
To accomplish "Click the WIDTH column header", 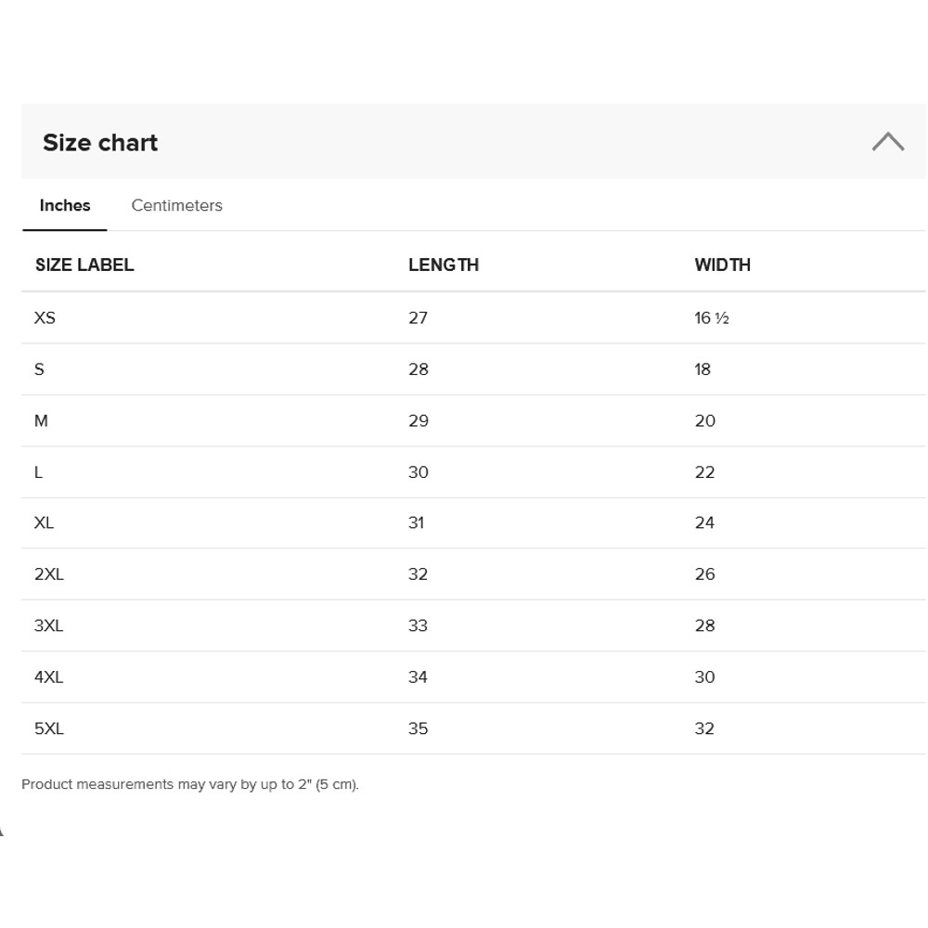I will [x=722, y=265].
